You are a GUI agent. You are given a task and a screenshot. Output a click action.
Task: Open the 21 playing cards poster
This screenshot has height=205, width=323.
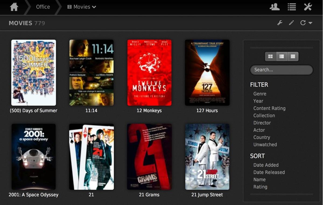click(x=92, y=157)
